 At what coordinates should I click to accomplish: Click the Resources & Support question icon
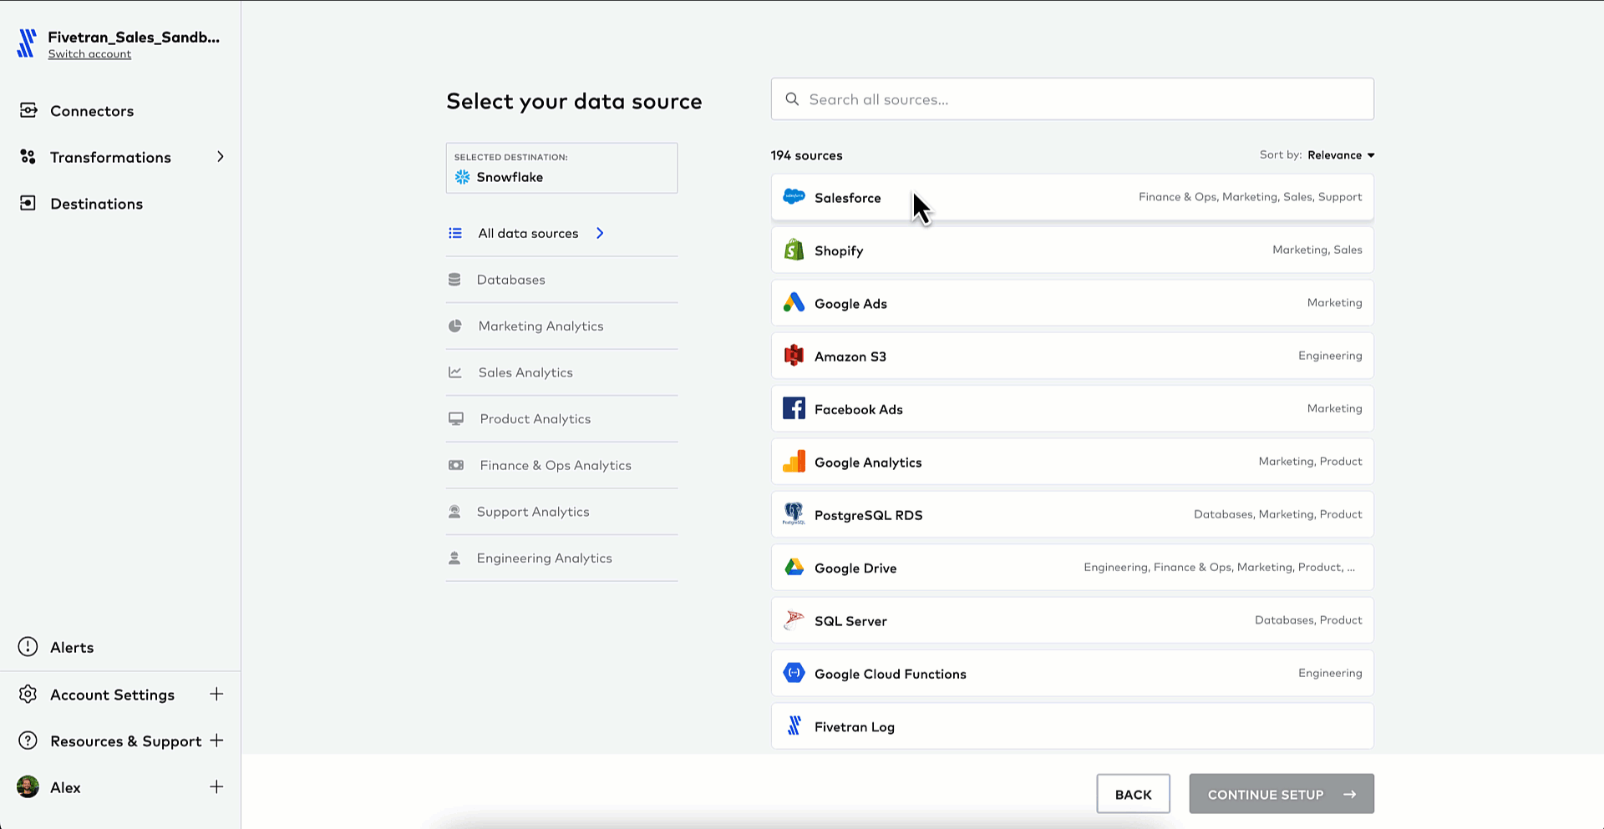tap(28, 741)
